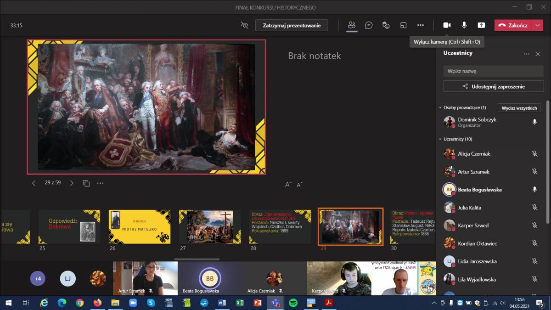Click the slide thumbnails horizontal scrollbar

(197, 259)
